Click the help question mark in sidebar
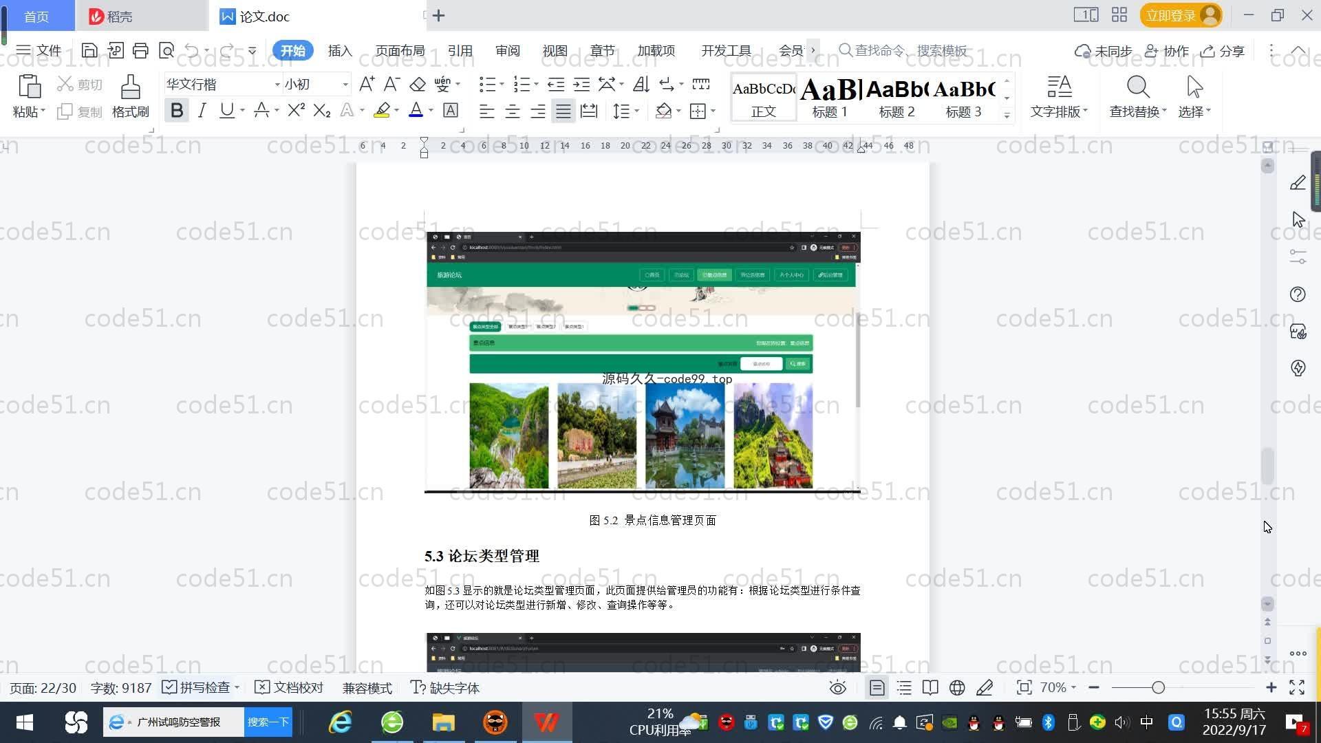Image resolution: width=1321 pixels, height=743 pixels. point(1298,294)
